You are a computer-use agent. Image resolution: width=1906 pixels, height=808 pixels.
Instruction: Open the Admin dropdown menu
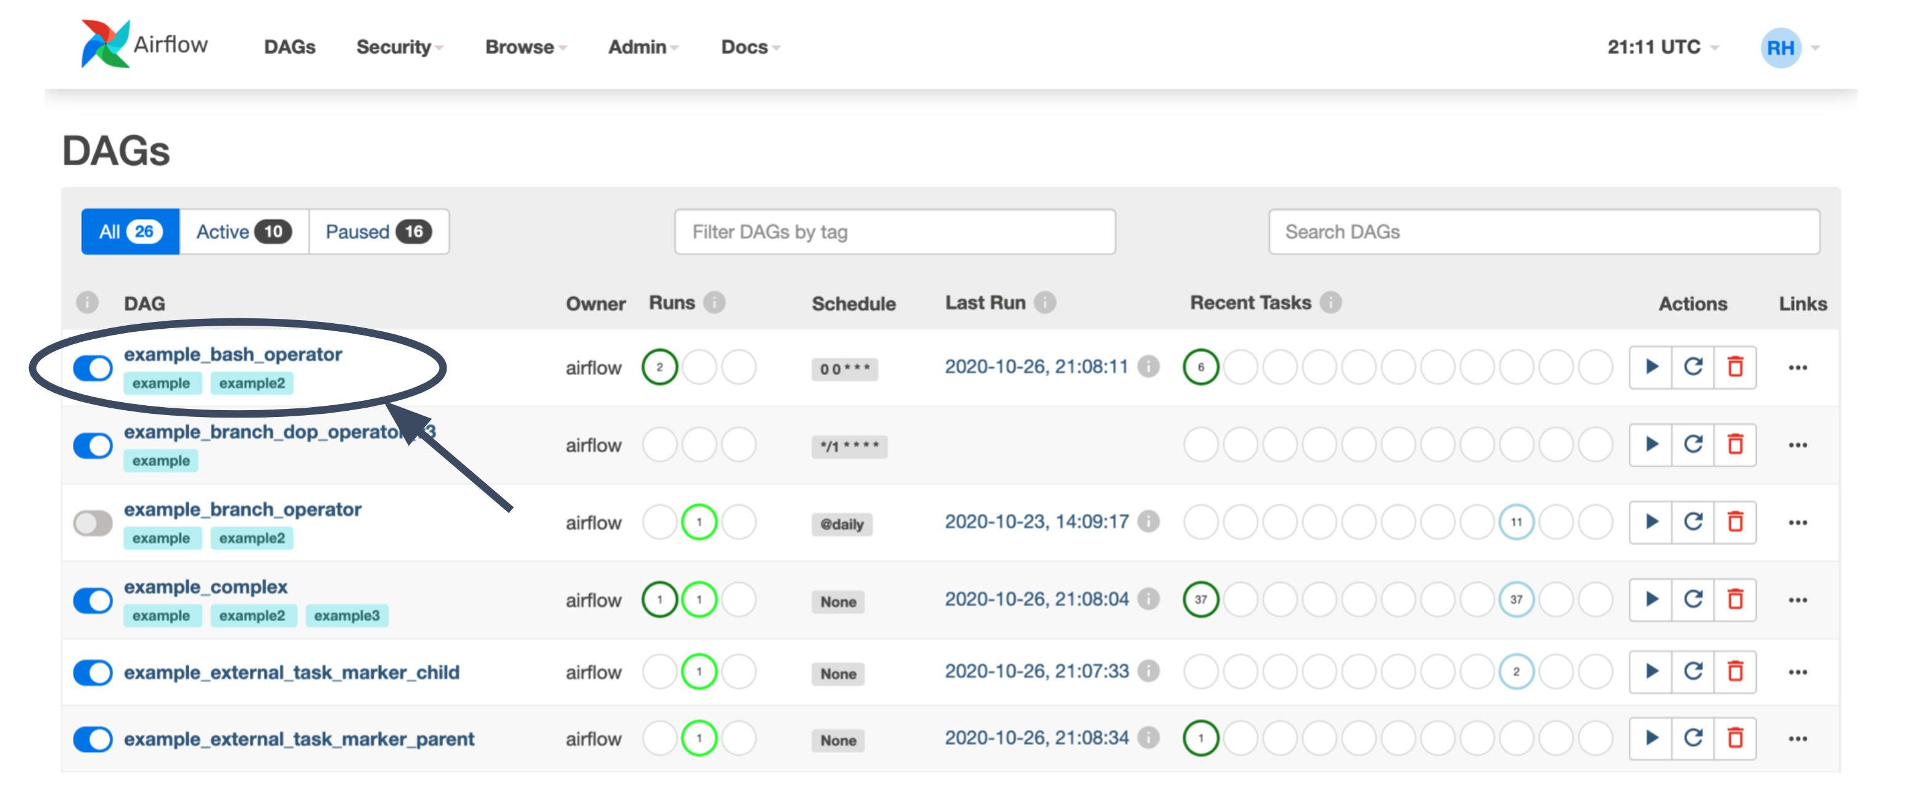(643, 47)
